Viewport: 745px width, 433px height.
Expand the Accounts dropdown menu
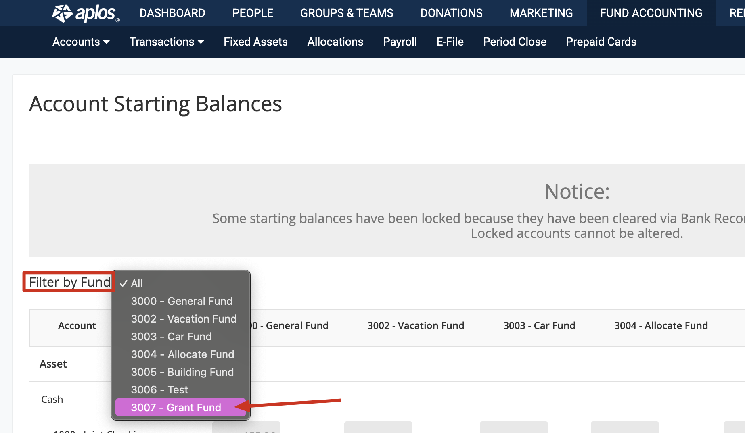coord(81,42)
